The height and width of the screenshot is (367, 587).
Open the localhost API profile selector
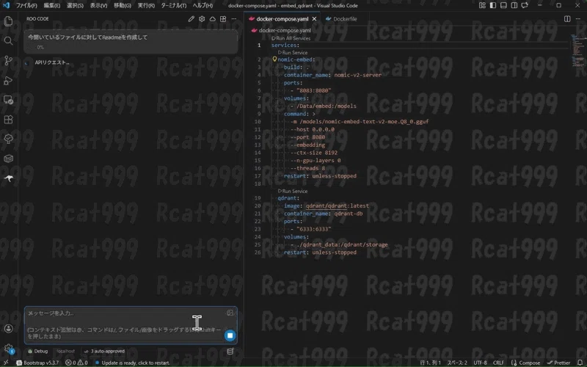click(65, 351)
